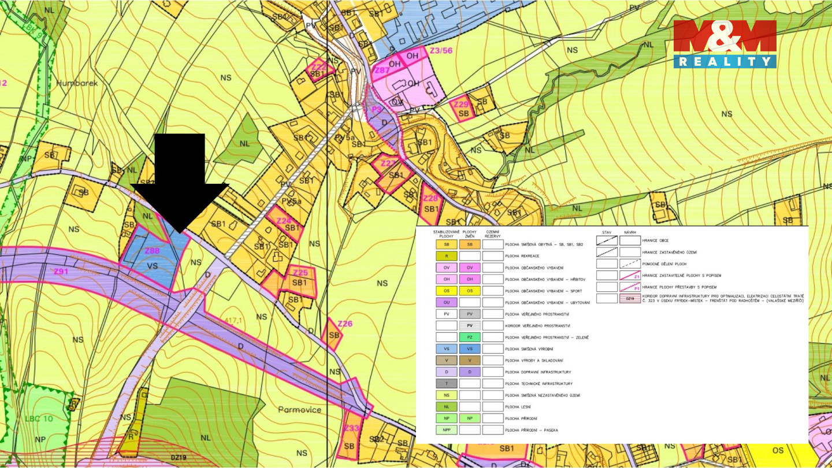This screenshot has width=832, height=468.
Task: Select the light green NPP legend swatch
Action: point(447,430)
